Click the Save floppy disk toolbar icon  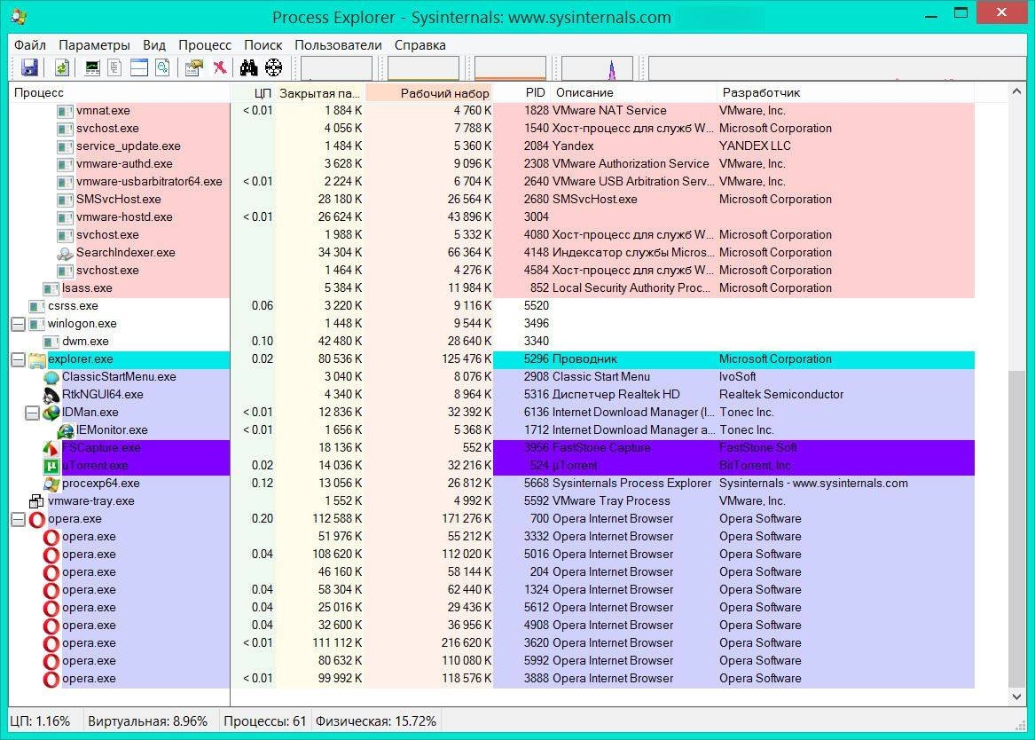[29, 67]
